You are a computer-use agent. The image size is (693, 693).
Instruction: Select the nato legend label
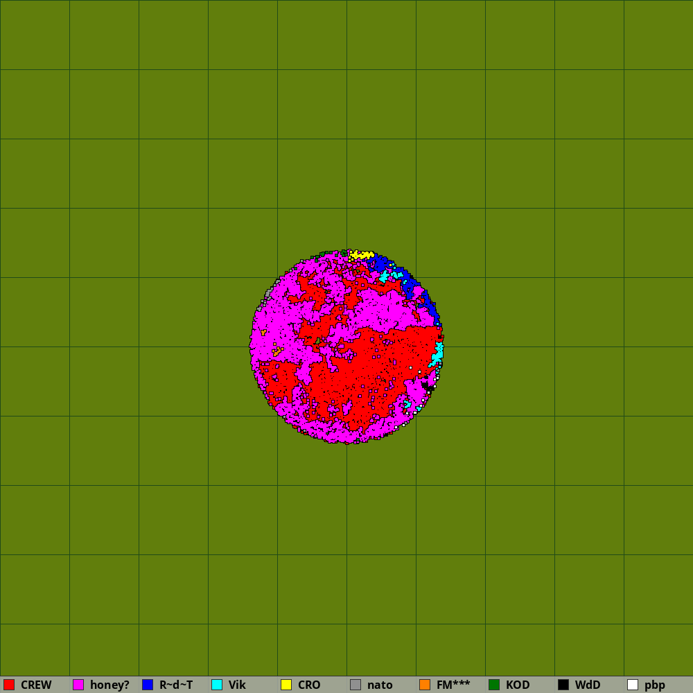pyautogui.click(x=380, y=685)
